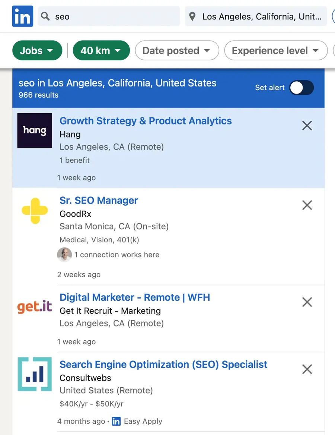Click the location pin icon
Image resolution: width=335 pixels, height=435 pixels.
(x=193, y=16)
